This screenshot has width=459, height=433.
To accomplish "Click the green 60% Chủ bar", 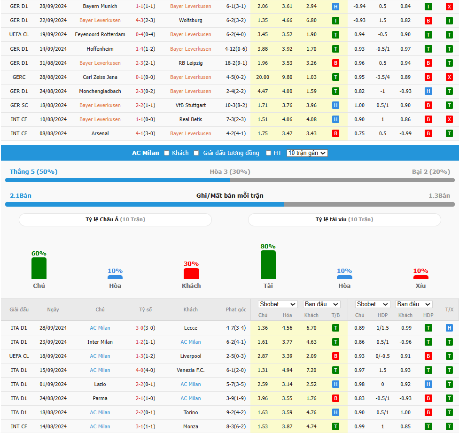I will [39, 268].
